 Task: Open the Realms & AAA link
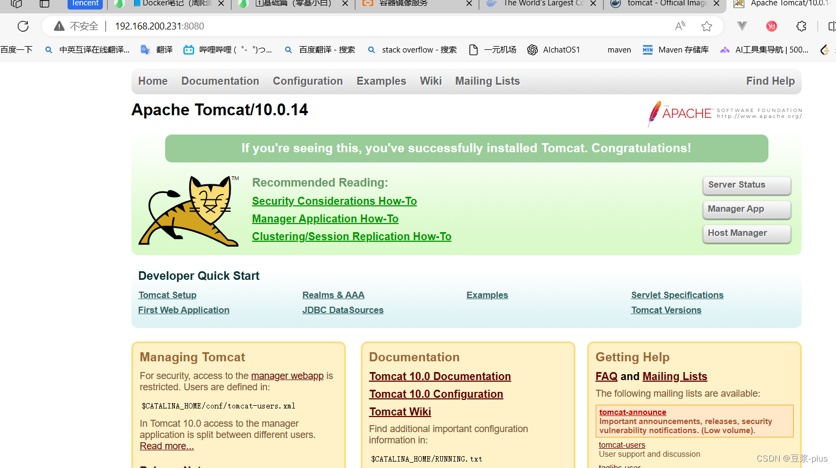[x=333, y=295]
